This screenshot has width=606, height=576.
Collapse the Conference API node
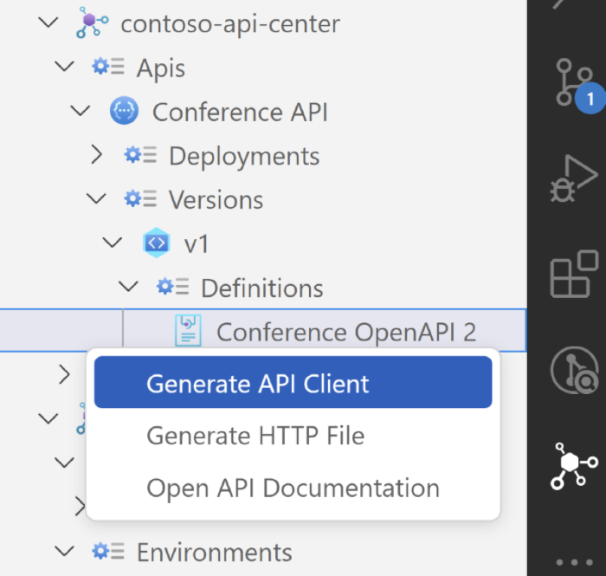click(x=81, y=111)
